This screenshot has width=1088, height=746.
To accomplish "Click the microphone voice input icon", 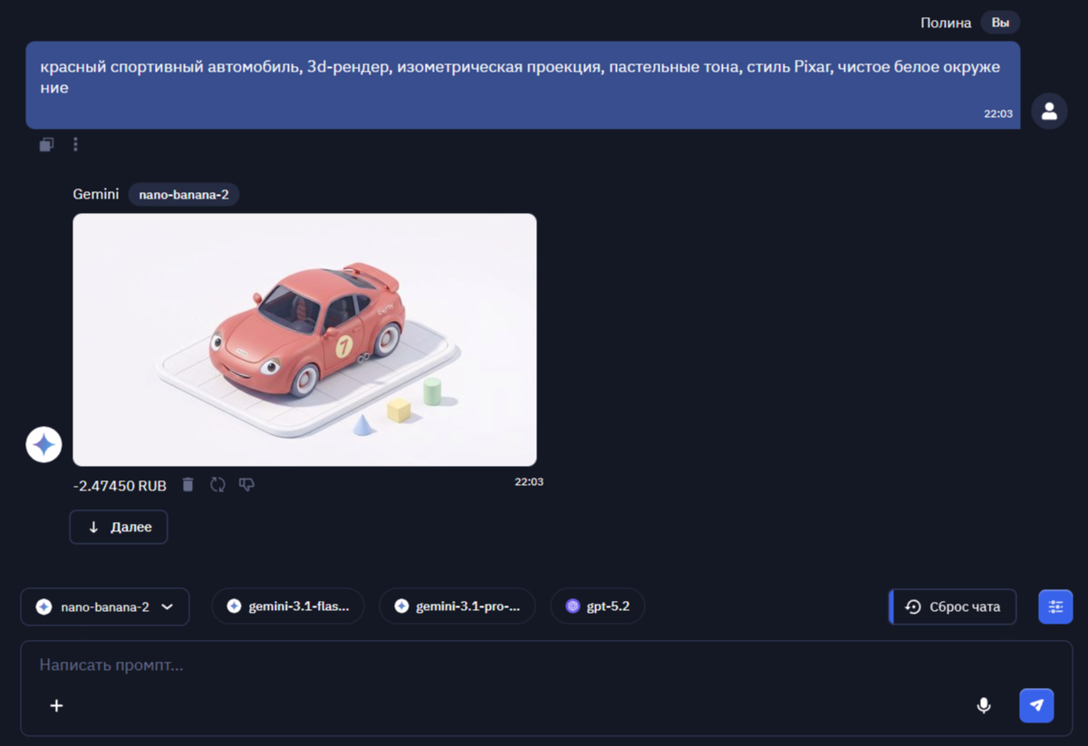I will click(x=983, y=705).
